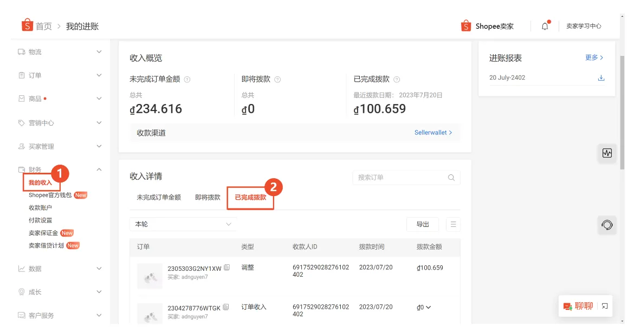Copy order number 2305303G2NY1XW
The image size is (634, 332).
click(x=227, y=267)
